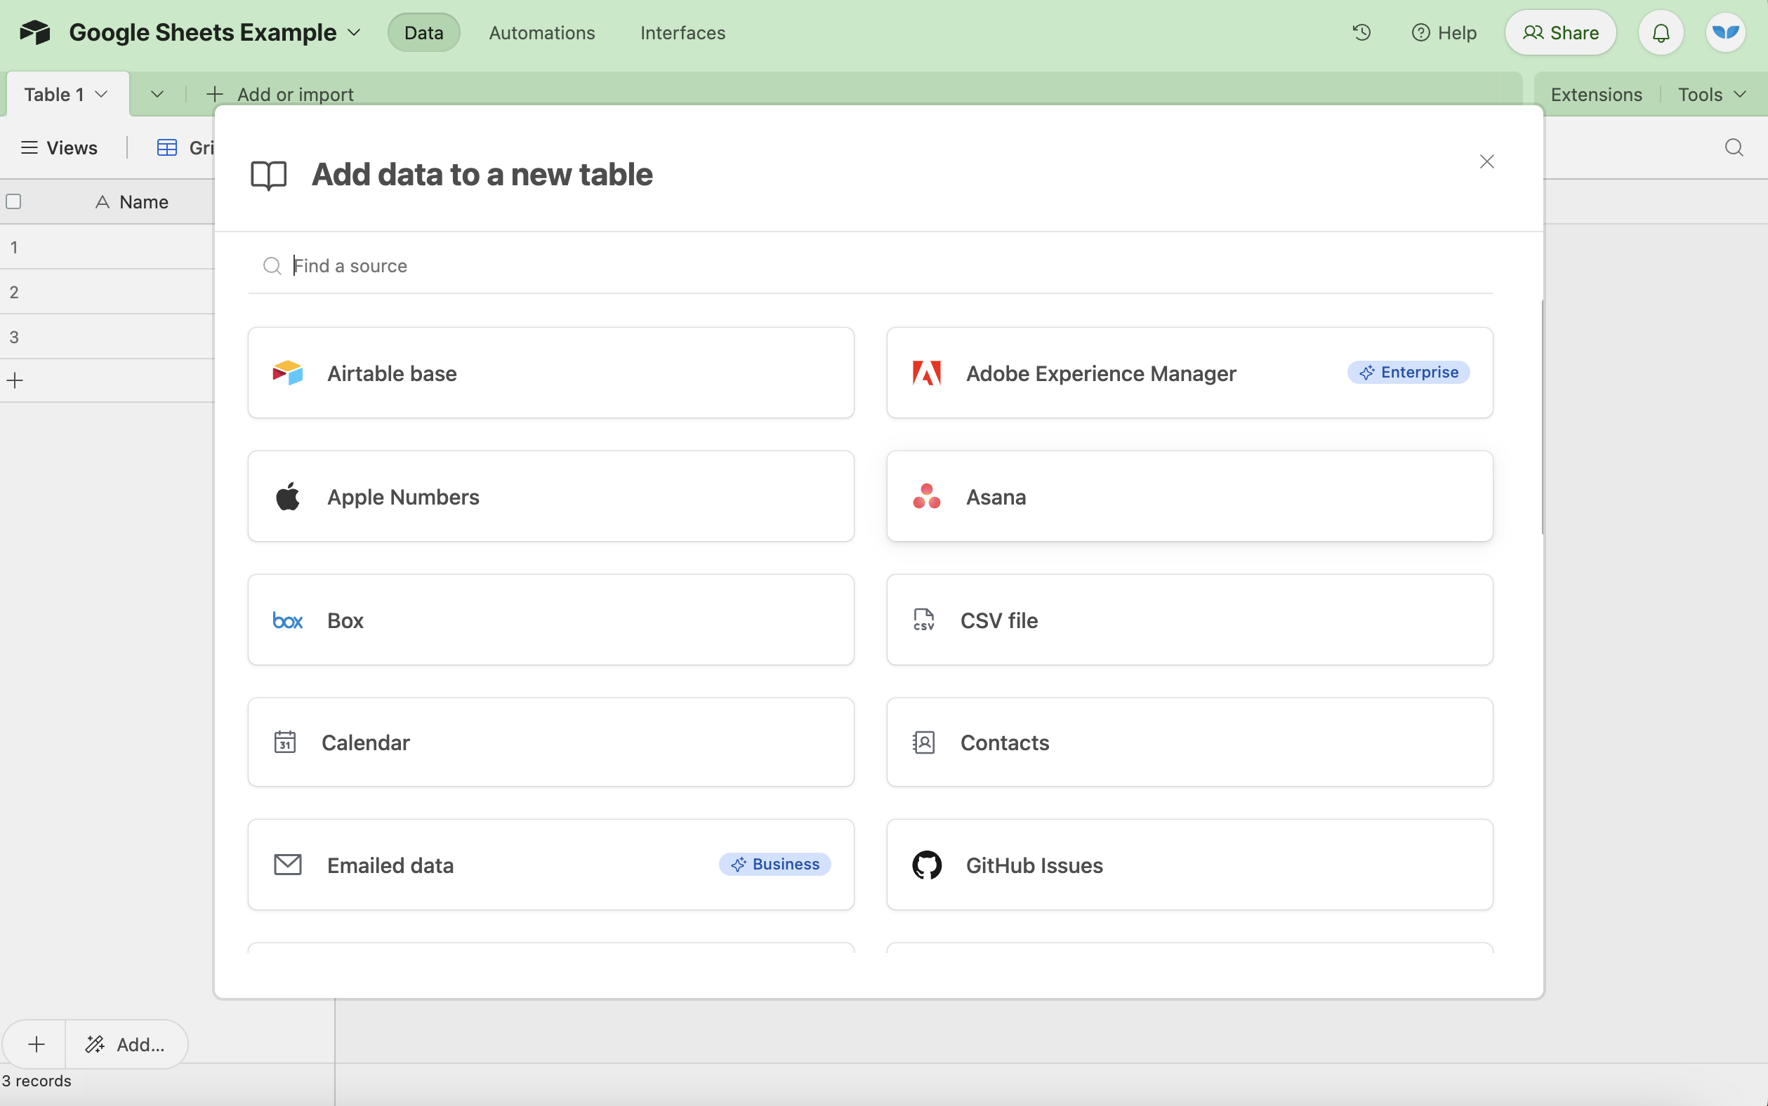Screen dimensions: 1768x1106
Task: Click the Share button
Action: [x=1560, y=33]
